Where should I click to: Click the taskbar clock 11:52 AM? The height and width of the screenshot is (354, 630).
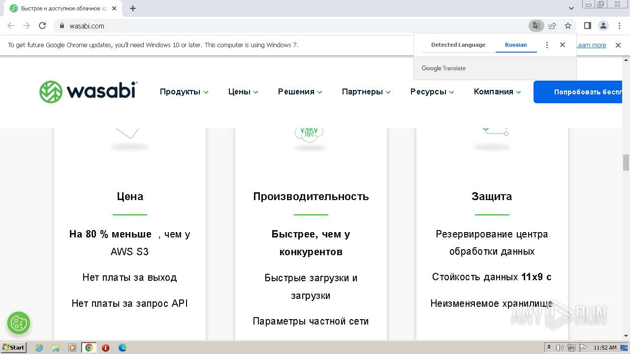coord(605,348)
